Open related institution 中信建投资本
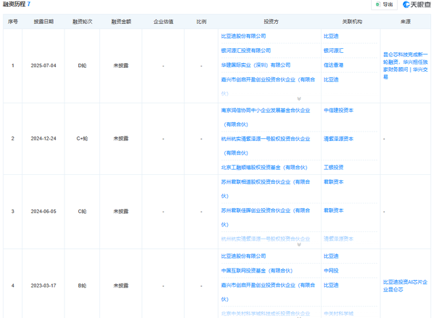The image size is (435, 318). (x=338, y=110)
